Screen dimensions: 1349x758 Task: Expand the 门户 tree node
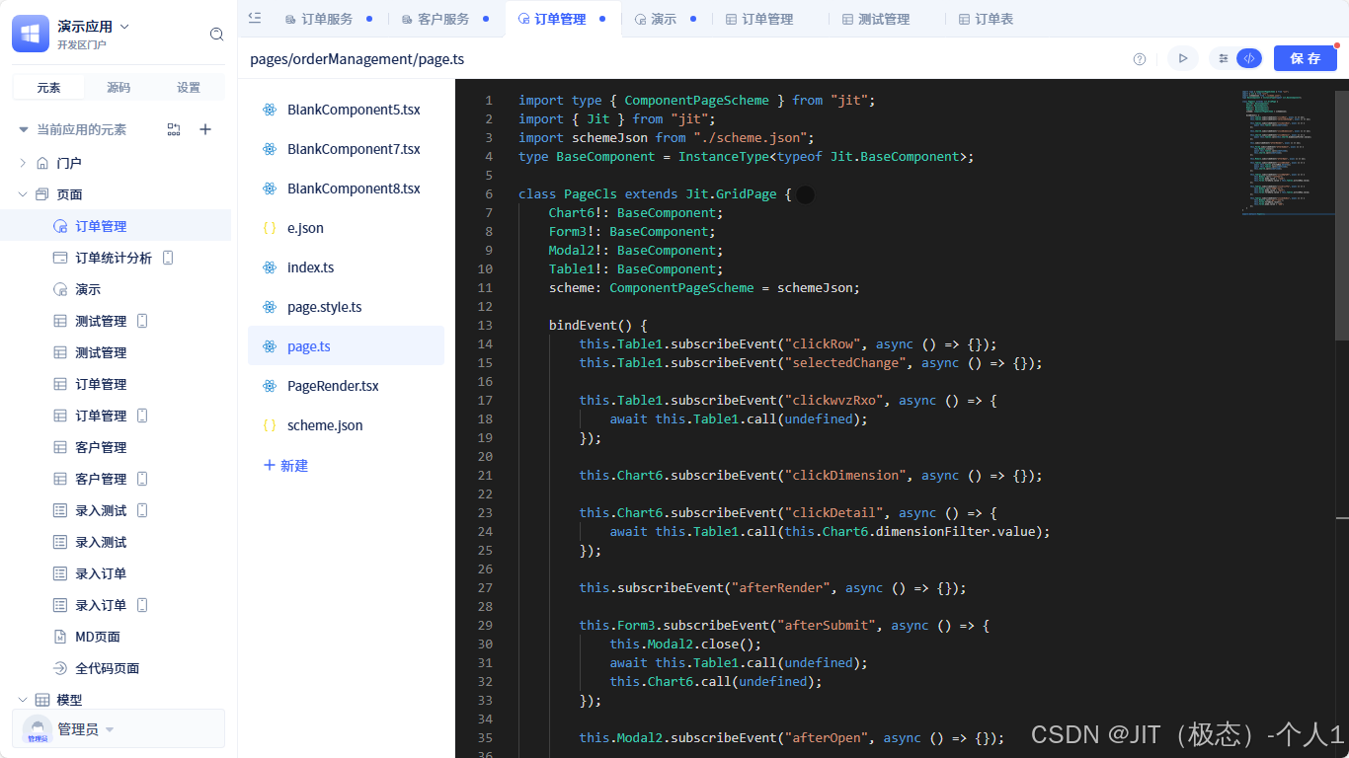[23, 163]
